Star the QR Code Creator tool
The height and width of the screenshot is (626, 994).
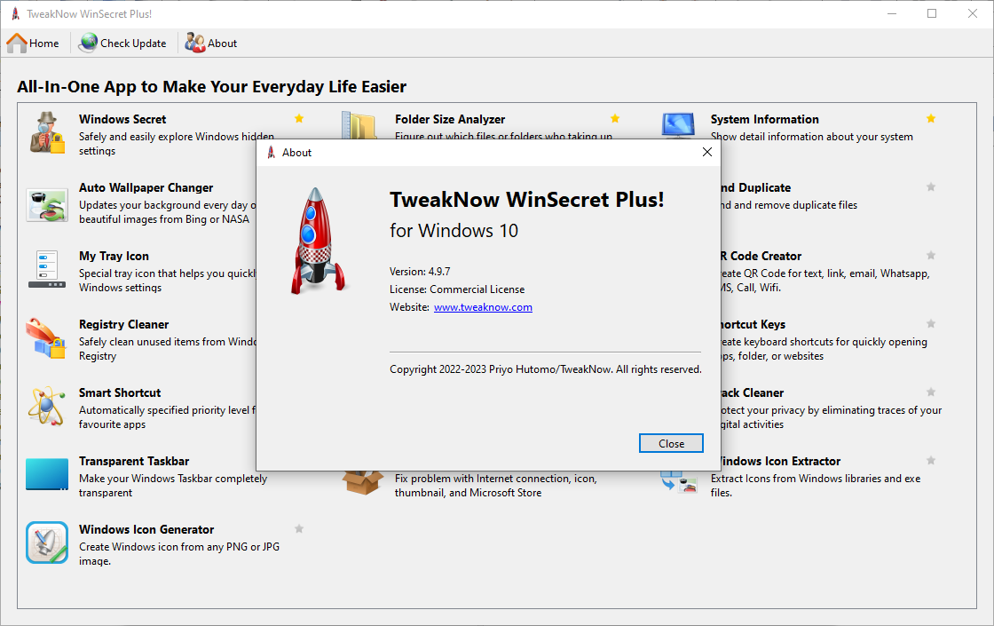click(931, 256)
